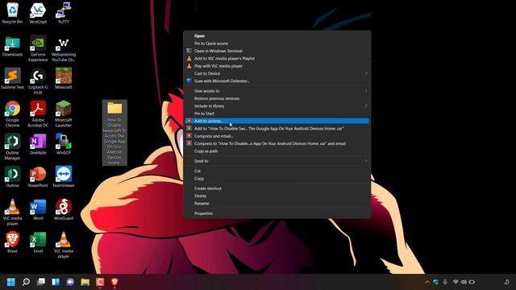The image size is (516, 290).
Task: Select the Outline desktop icon beside PowerPoint
Action: click(13, 177)
